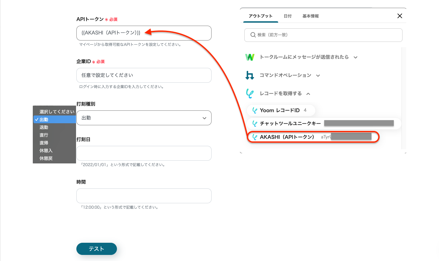The width and height of the screenshot is (439, 261).
Task: Click the APIトークン field label
Action: tap(90, 19)
